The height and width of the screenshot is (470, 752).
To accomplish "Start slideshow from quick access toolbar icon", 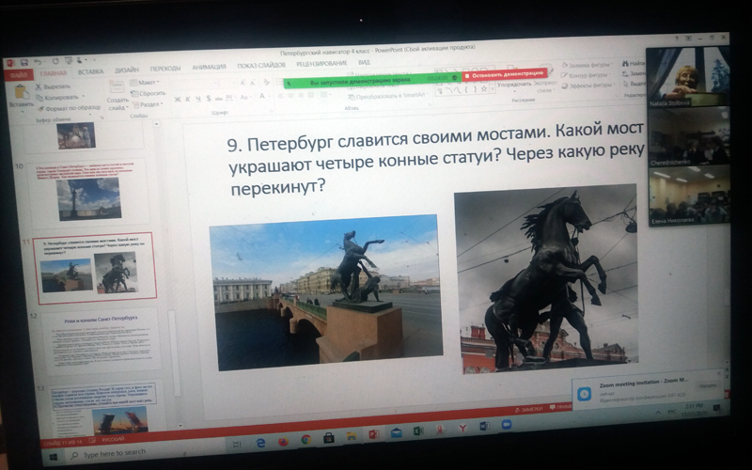I will tap(69, 60).
